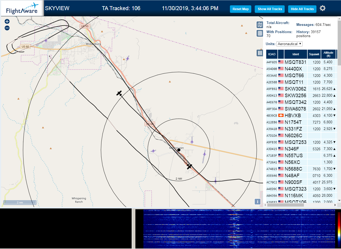
Task: Click the aircraft table horizontal scrollbar
Action: (x=285, y=205)
